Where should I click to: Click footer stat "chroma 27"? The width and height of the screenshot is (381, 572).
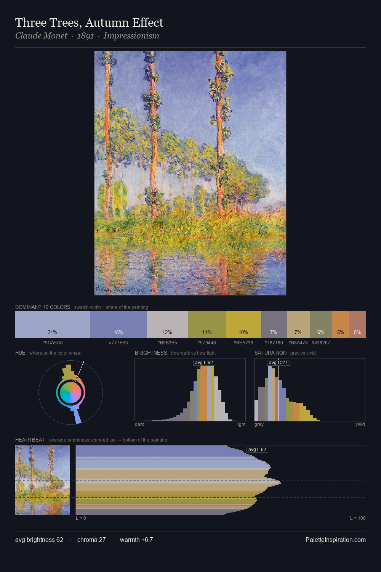pyautogui.click(x=91, y=540)
